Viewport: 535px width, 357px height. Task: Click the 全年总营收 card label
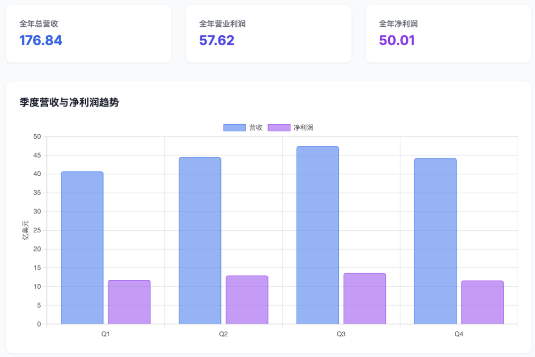[39, 24]
